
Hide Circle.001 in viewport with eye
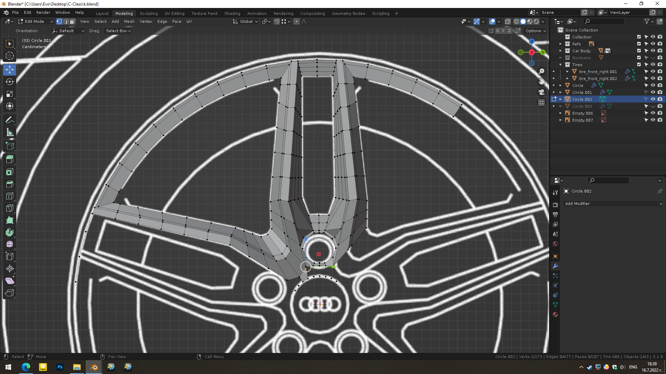[653, 92]
